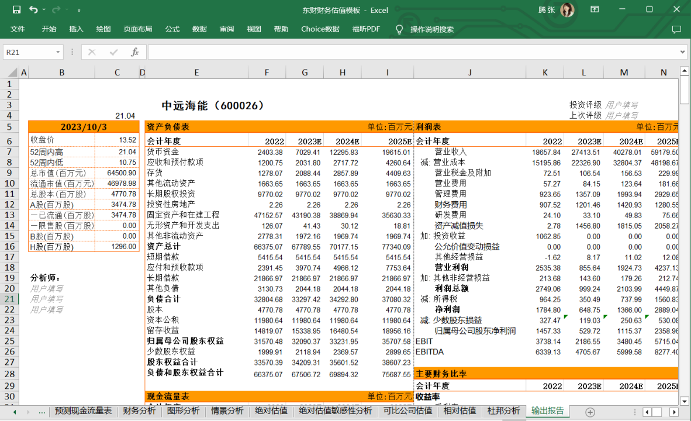Click the ellipsis for hidden sheet tabs
Viewport: 691px width, 421px height.
42,411
